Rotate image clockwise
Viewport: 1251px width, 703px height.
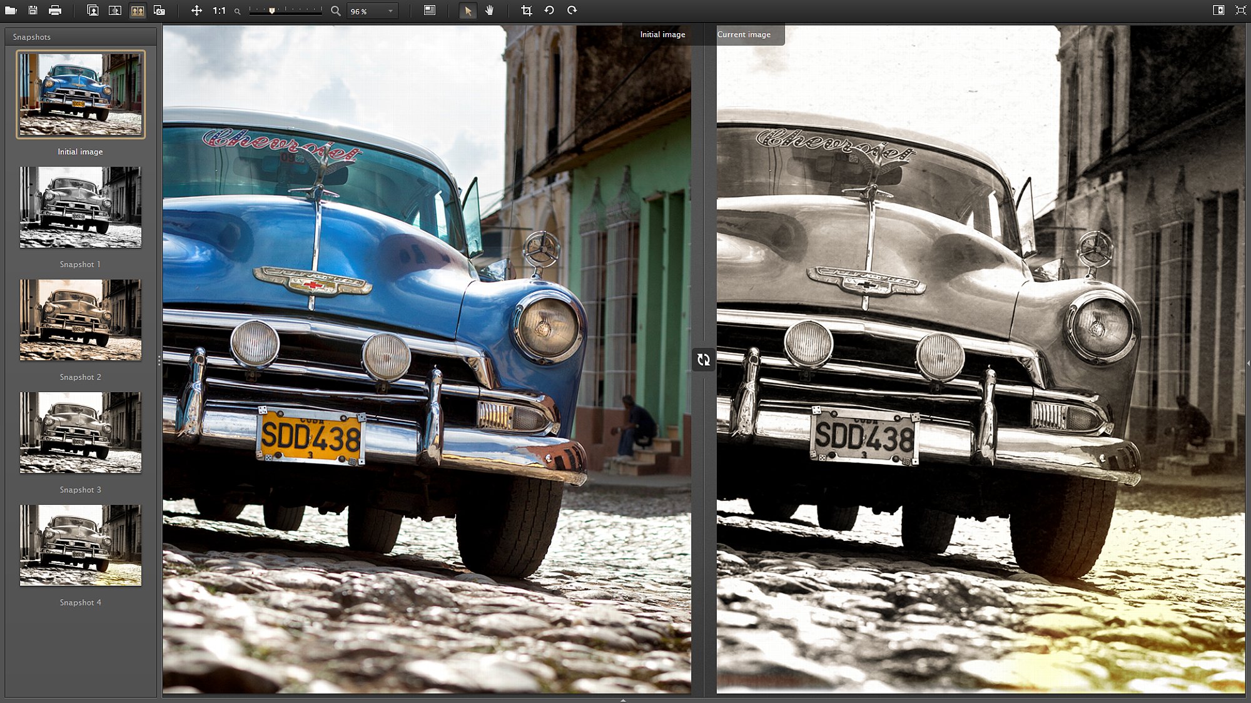(572, 11)
